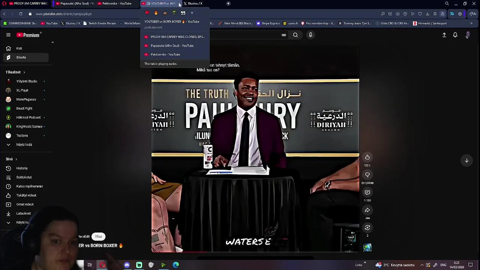Like the Short with thumbs up
Screen dimensions: 480x270
click(367, 157)
